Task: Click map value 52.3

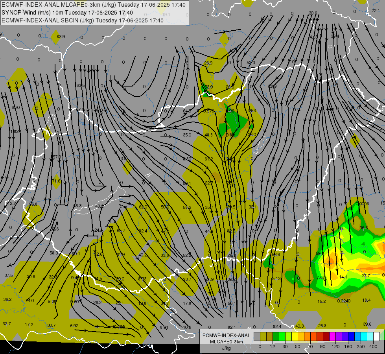Action: [x=251, y=63]
